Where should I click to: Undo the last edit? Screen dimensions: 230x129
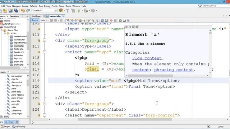(23, 10)
